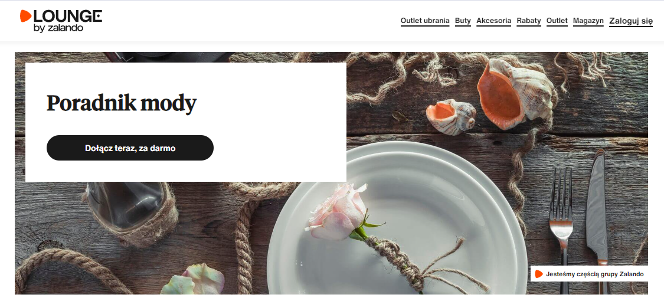Go to the Buty section
The height and width of the screenshot is (301, 664).
(x=463, y=21)
